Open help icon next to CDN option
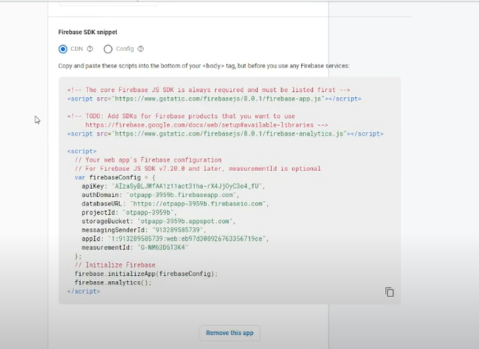479x349 pixels. (x=90, y=50)
